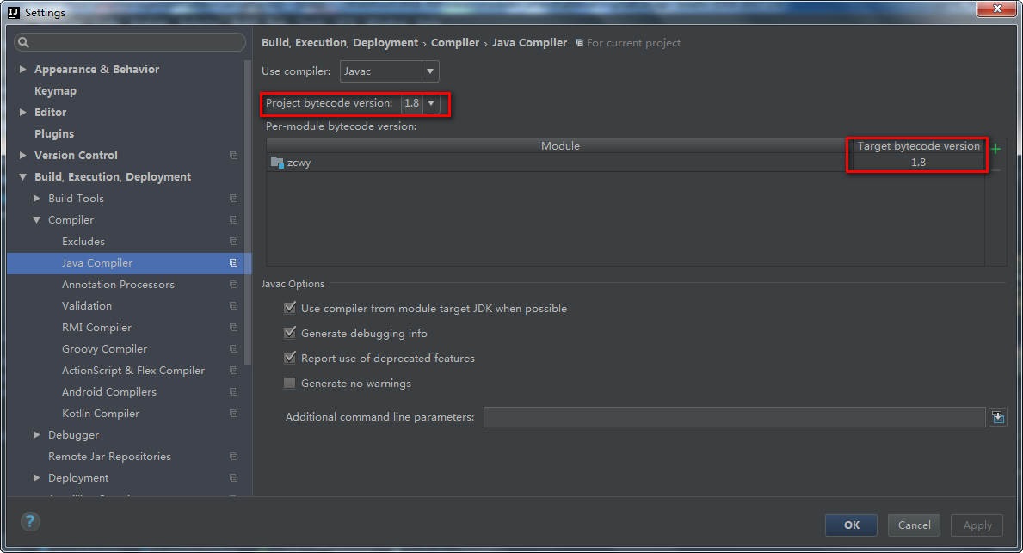This screenshot has height=553, width=1023.
Task: Click the settings tree vertical scrollbar
Action: coord(248,212)
